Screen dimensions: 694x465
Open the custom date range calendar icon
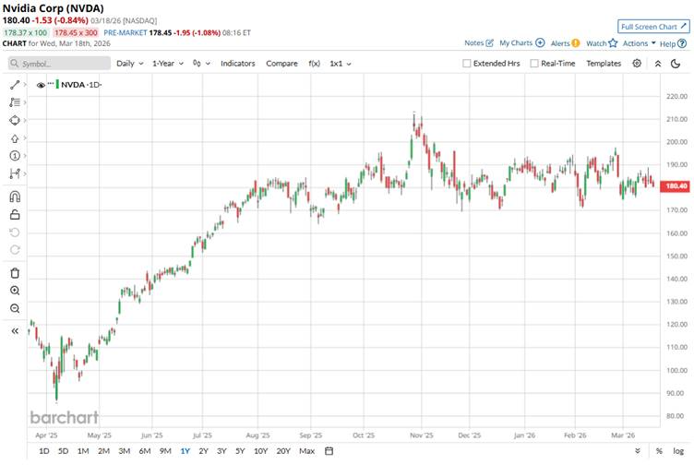[329, 451]
